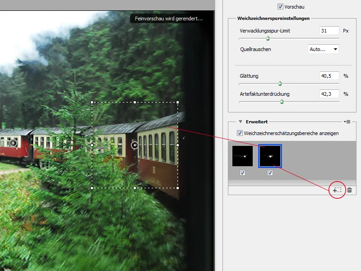Click the right-middle handle of the dashed region
Viewport: 361px width, 271px height.
click(177, 145)
